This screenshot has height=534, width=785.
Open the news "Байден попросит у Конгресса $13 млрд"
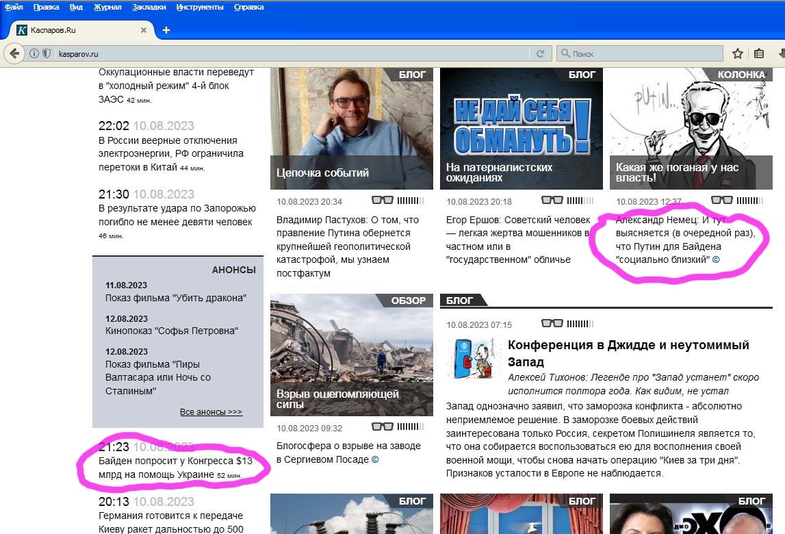point(175,468)
